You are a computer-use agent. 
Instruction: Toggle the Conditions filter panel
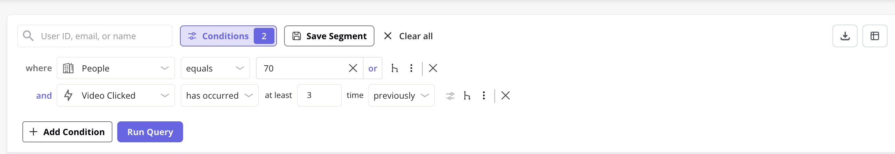point(228,36)
